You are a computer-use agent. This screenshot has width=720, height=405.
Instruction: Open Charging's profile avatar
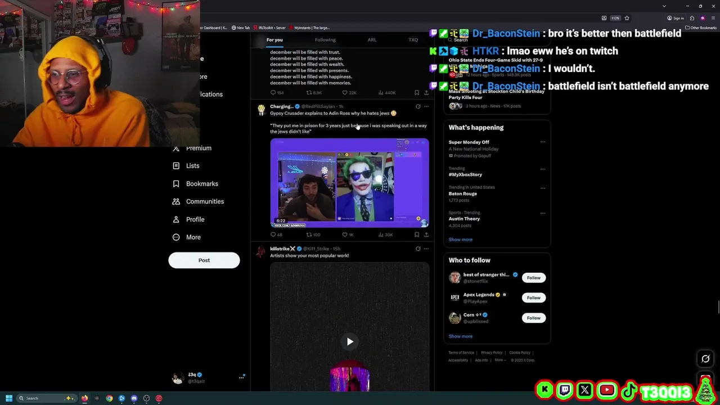click(x=262, y=110)
